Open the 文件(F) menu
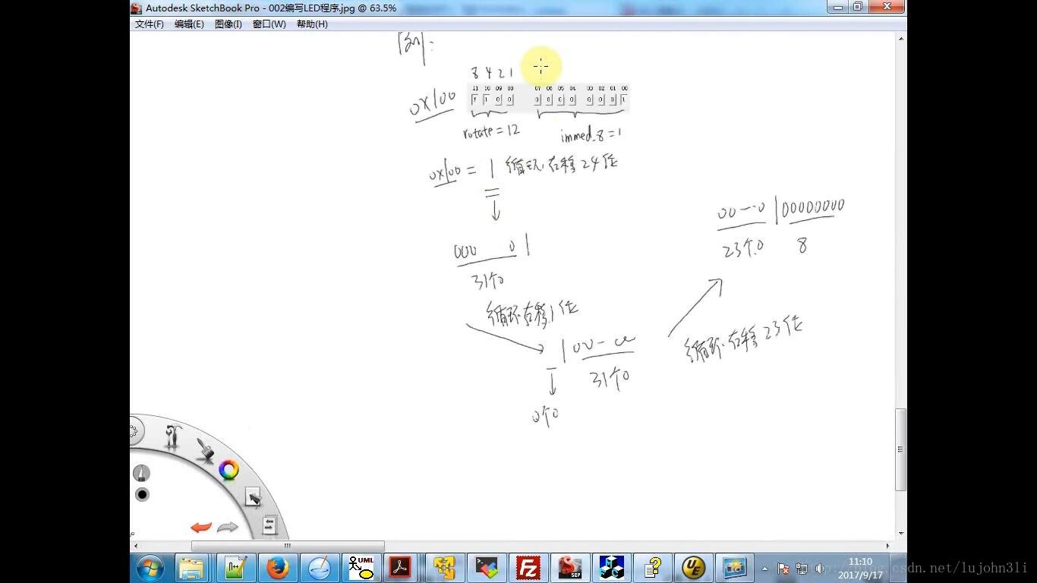 [150, 24]
